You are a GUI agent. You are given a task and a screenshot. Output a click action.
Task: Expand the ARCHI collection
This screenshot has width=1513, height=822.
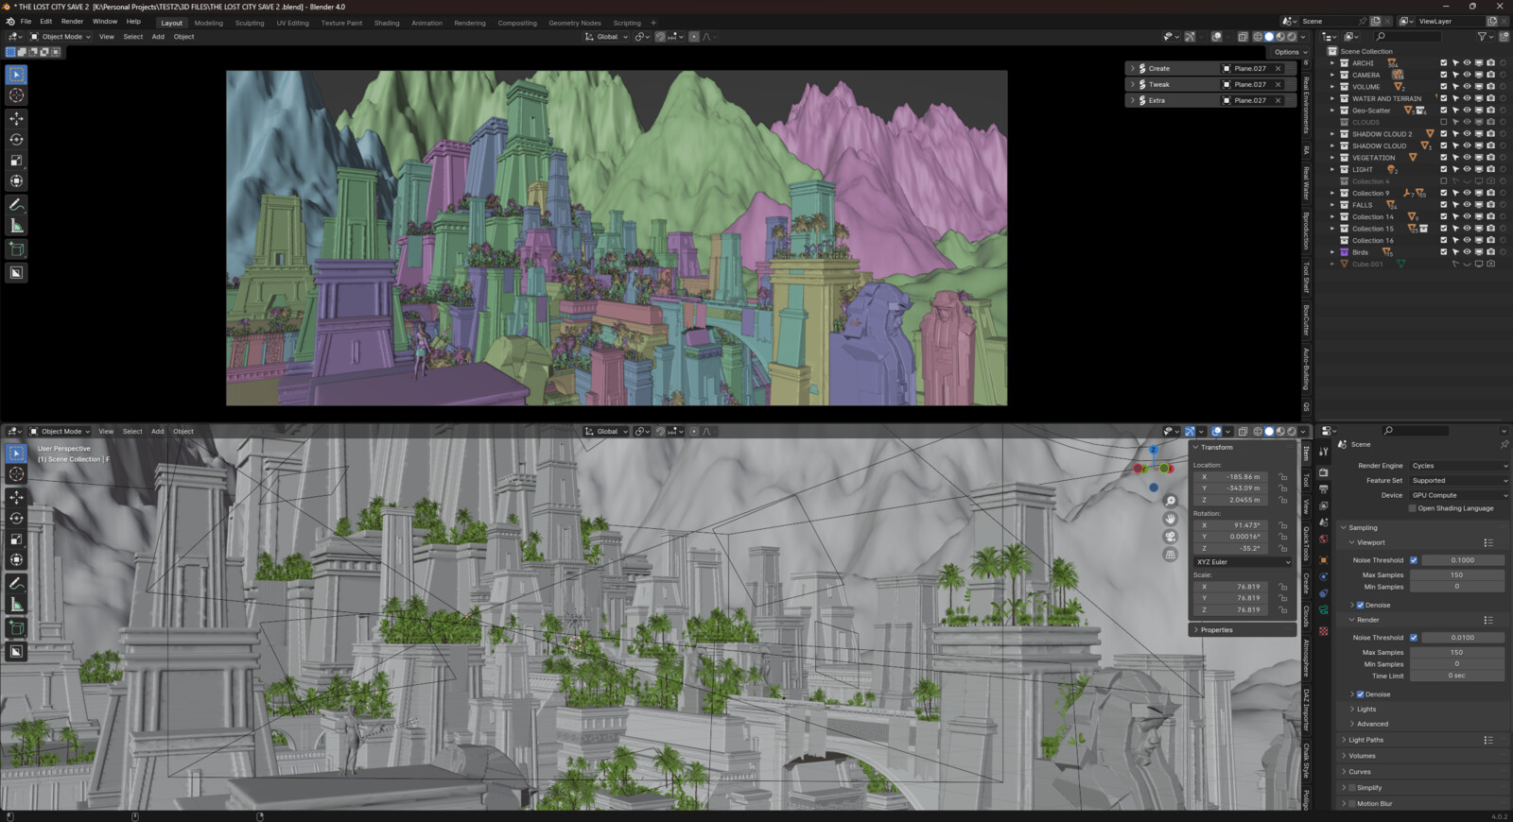[x=1332, y=63]
